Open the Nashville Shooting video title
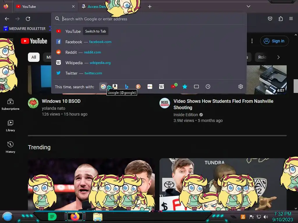The width and height of the screenshot is (298, 223). pos(223,104)
